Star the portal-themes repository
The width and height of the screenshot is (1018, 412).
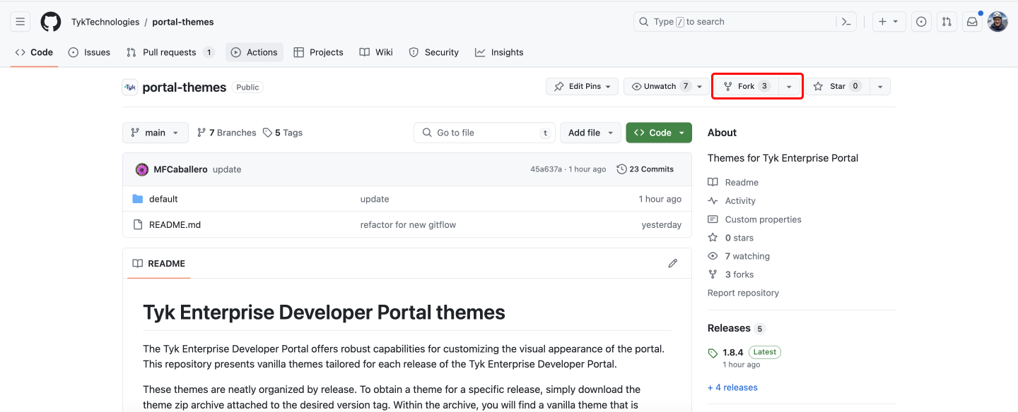[x=837, y=85]
